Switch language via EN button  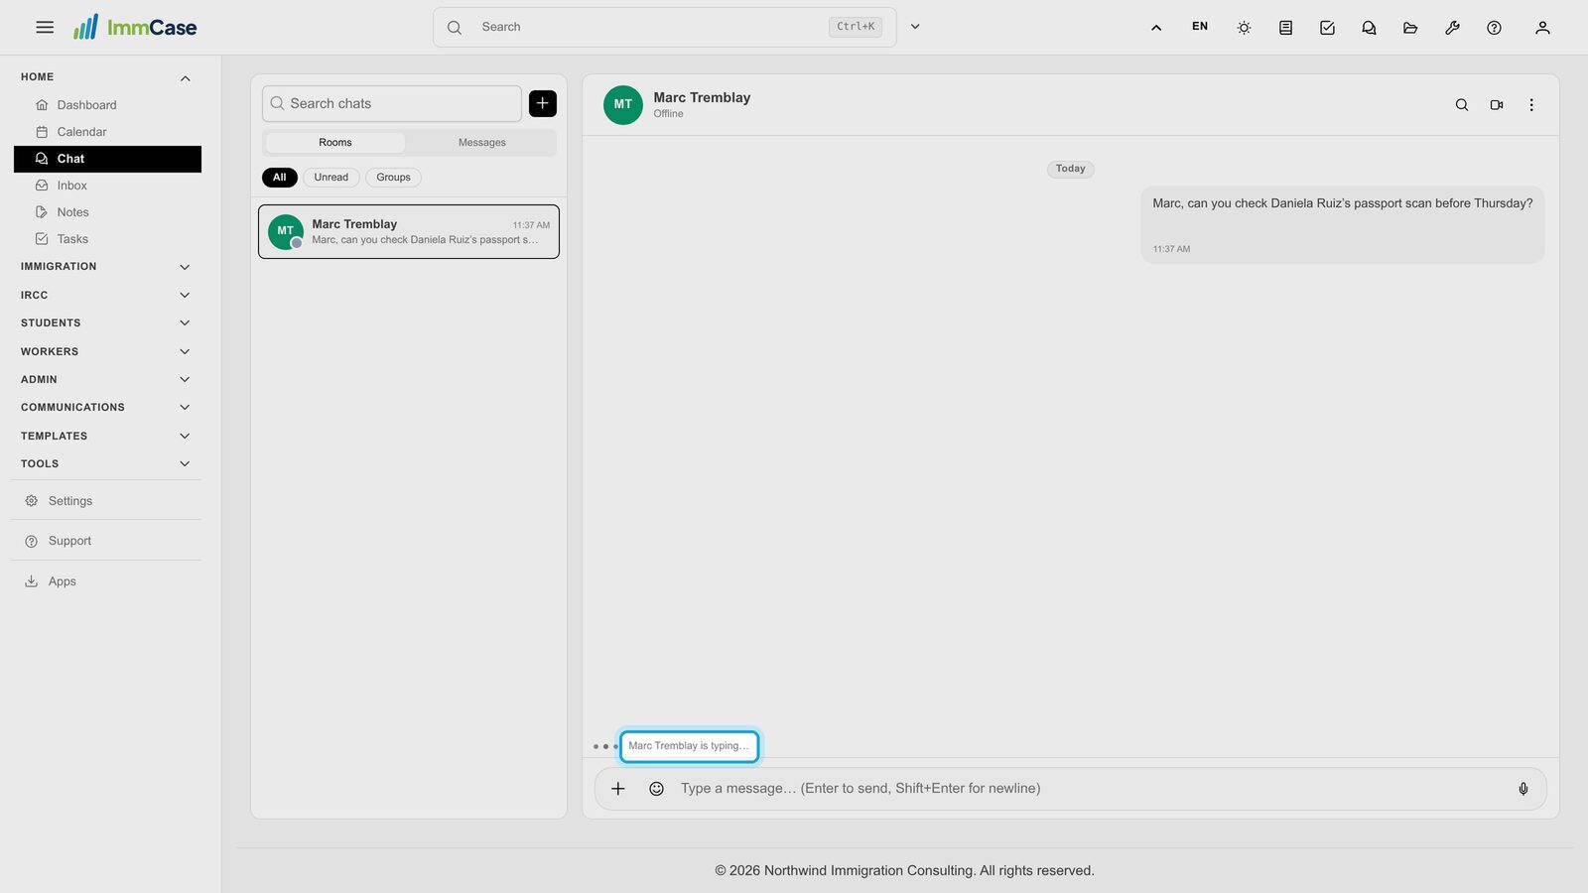tap(1200, 27)
